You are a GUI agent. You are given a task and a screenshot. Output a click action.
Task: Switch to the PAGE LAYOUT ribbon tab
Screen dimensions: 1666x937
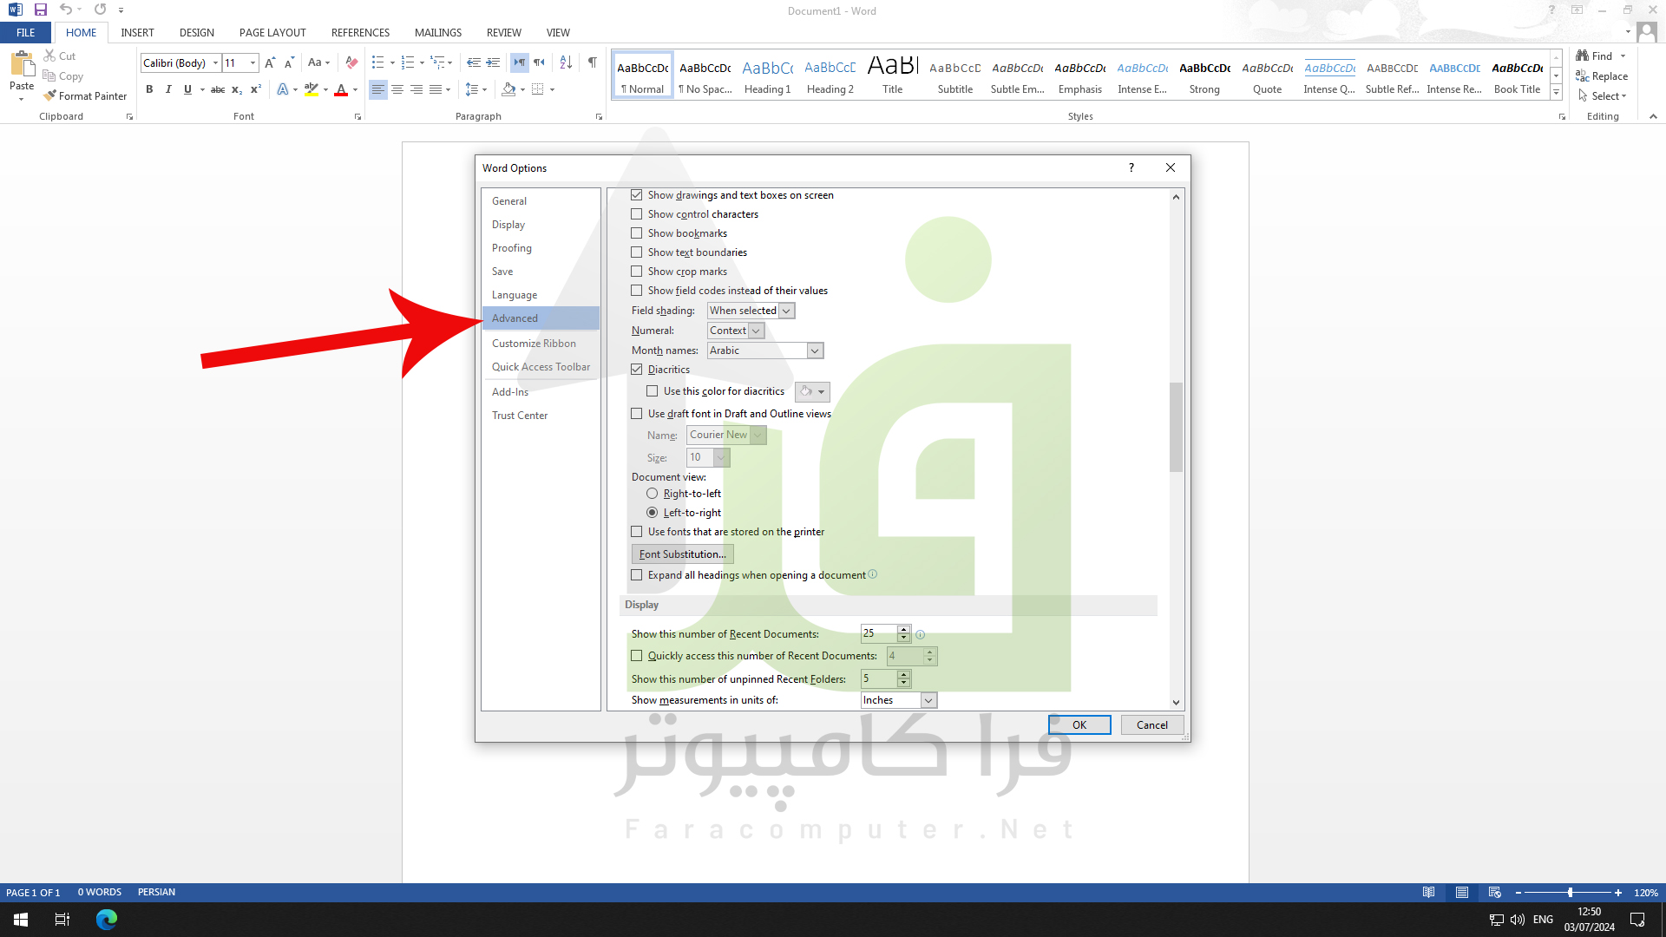pyautogui.click(x=272, y=33)
